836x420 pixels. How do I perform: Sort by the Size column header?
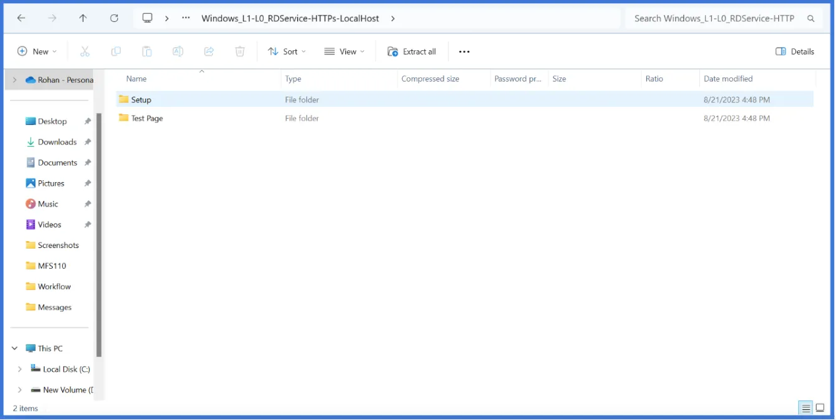(559, 78)
